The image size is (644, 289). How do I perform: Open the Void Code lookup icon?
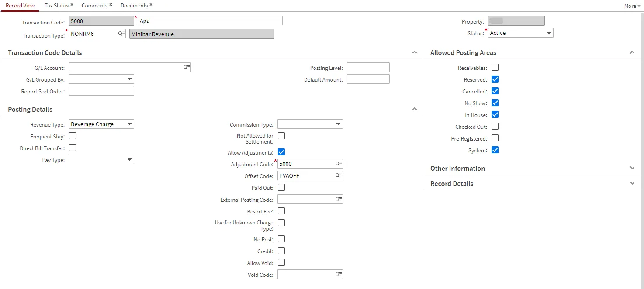[x=339, y=274]
